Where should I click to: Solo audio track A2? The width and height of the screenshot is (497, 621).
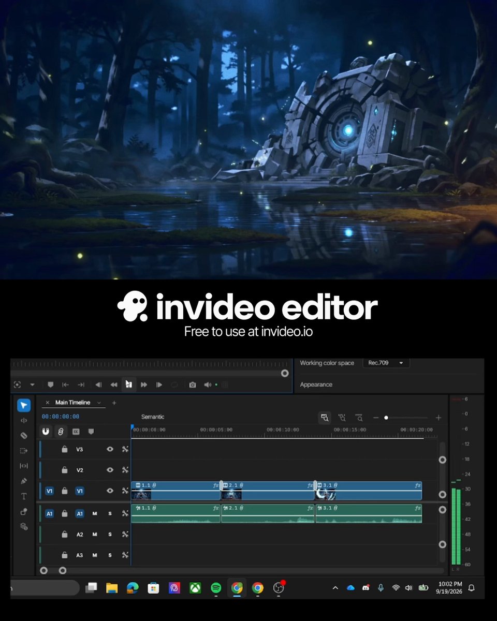click(110, 534)
